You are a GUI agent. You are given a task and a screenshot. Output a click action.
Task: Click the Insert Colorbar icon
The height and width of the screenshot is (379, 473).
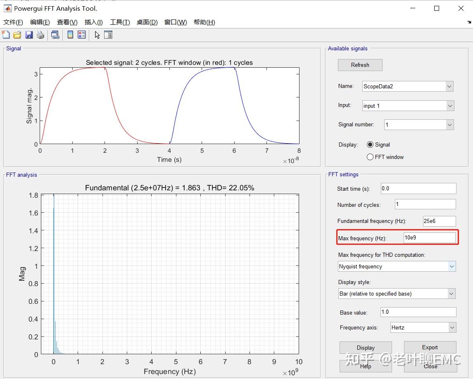70,35
